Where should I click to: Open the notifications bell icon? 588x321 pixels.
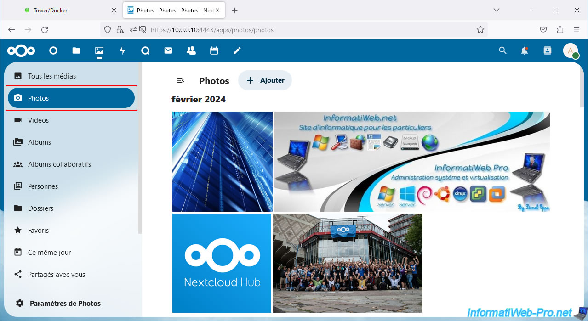coord(525,51)
